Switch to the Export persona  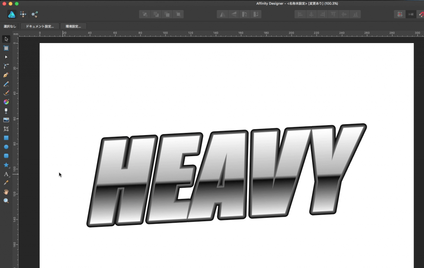coord(35,14)
